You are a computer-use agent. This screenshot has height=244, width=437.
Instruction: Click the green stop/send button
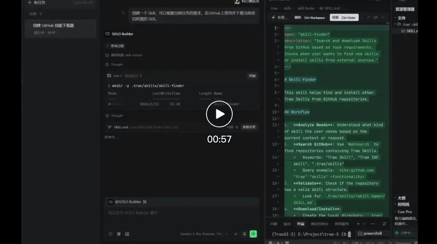[x=253, y=234]
